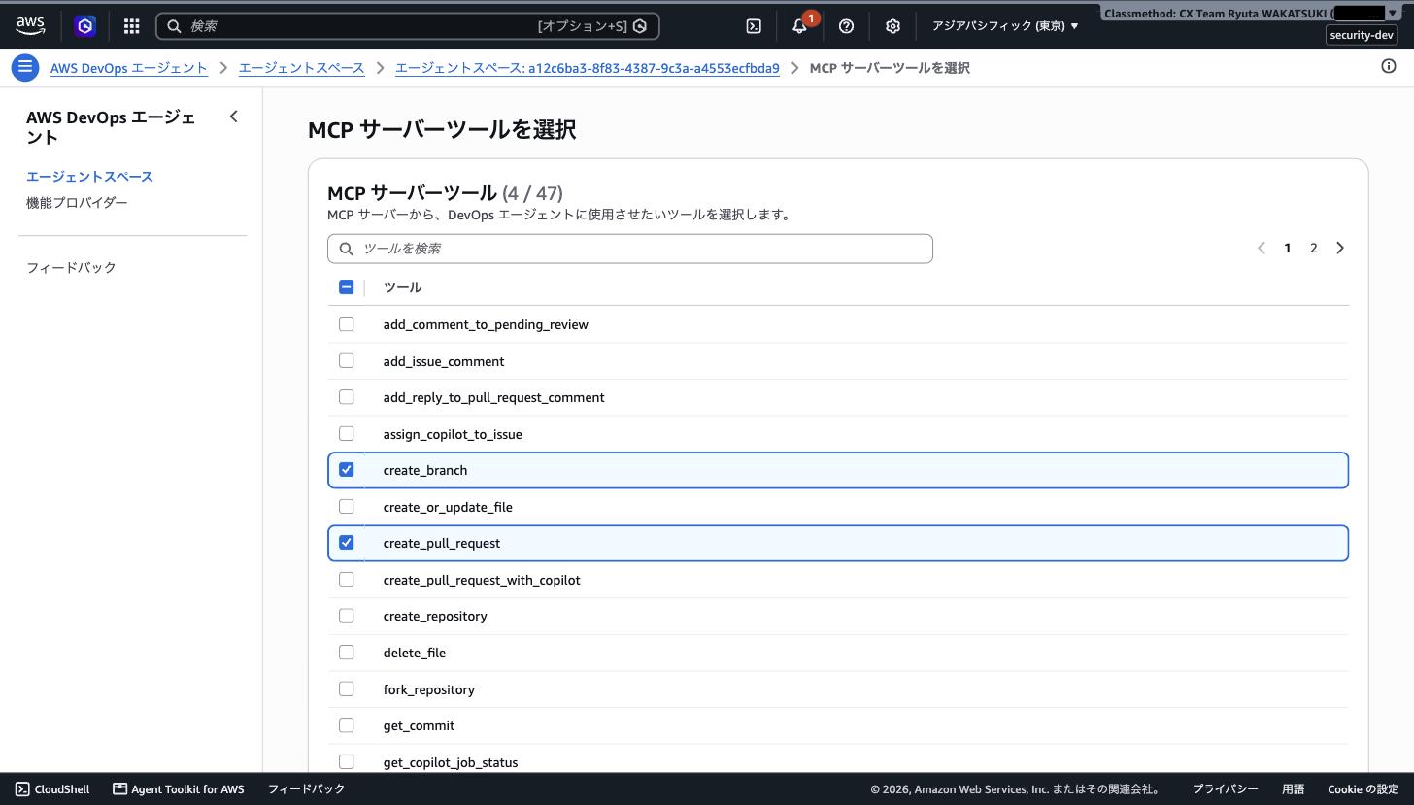Check the fork_repository checkbox
The width and height of the screenshot is (1414, 805).
click(346, 688)
